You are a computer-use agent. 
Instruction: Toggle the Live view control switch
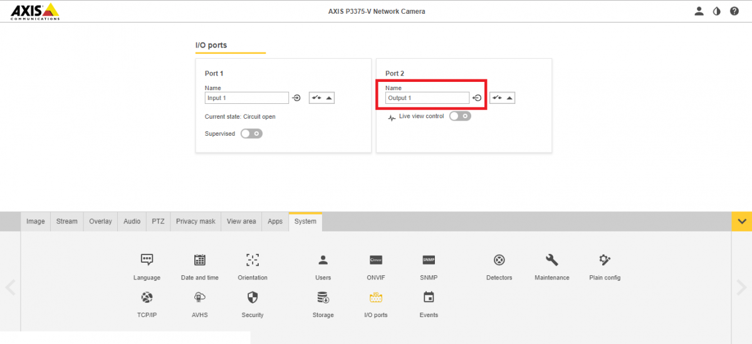coord(460,116)
